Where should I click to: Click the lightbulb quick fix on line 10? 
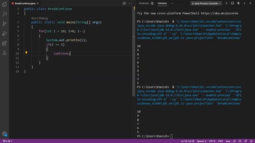point(26,53)
